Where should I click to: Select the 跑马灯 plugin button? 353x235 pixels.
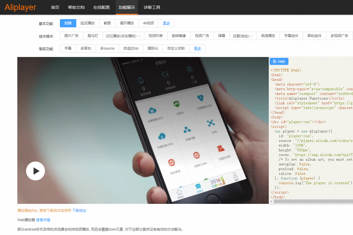(93, 36)
